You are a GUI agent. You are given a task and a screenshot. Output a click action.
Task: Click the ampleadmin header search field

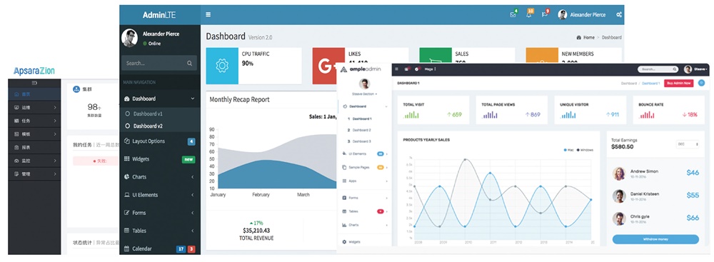tap(658, 69)
